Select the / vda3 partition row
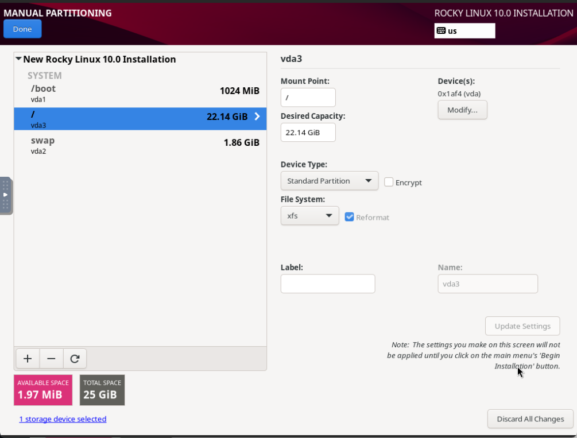The image size is (577, 438). click(140, 119)
